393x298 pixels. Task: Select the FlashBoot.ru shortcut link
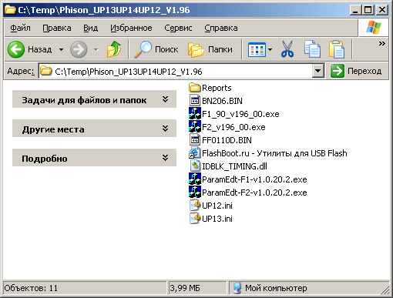268,153
